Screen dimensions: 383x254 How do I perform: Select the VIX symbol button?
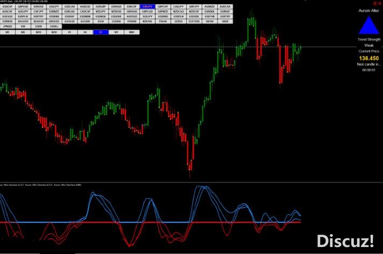point(23,26)
